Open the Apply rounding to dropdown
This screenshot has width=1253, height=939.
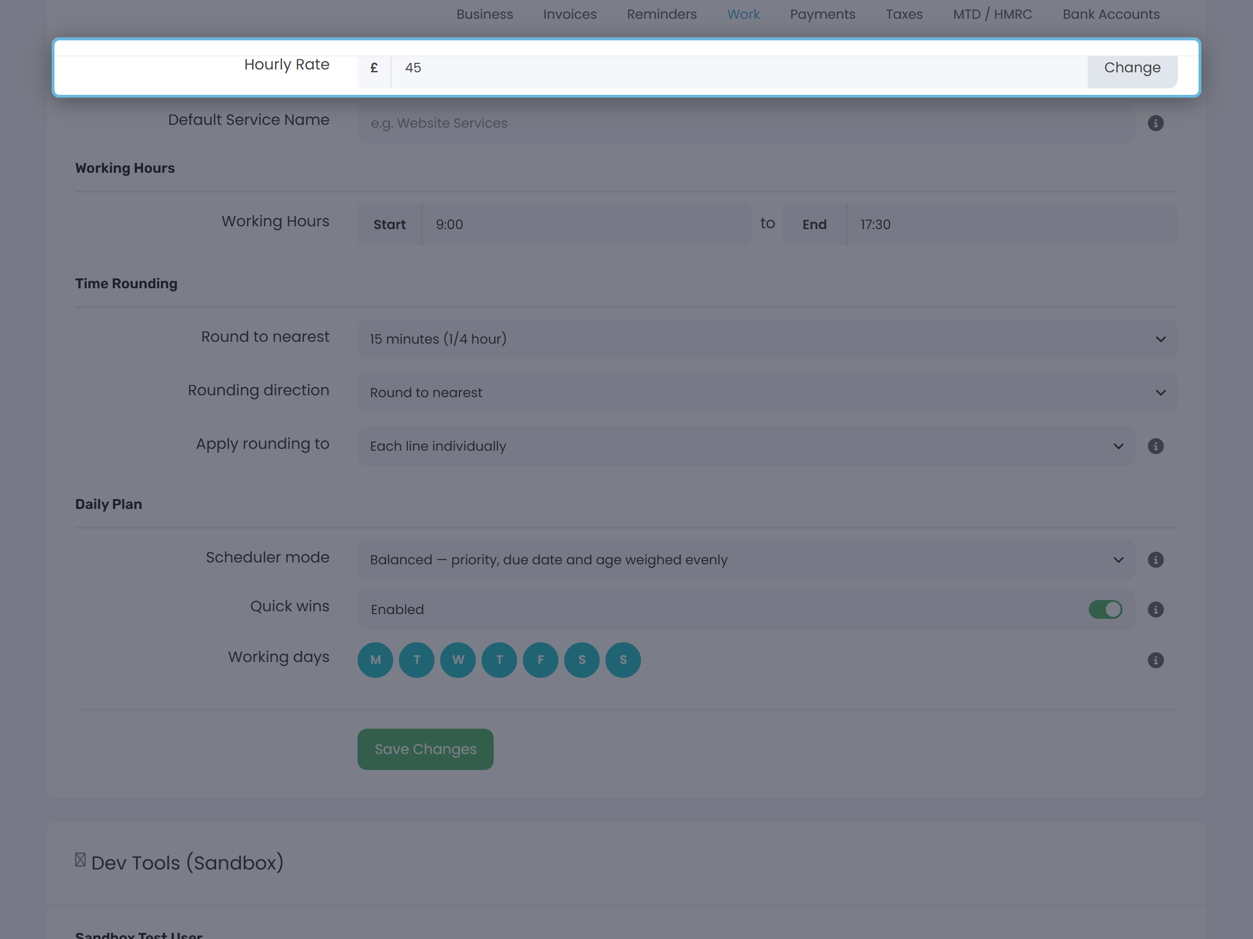click(x=746, y=446)
